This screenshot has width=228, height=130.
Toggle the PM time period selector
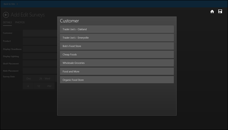(x=49, y=86)
